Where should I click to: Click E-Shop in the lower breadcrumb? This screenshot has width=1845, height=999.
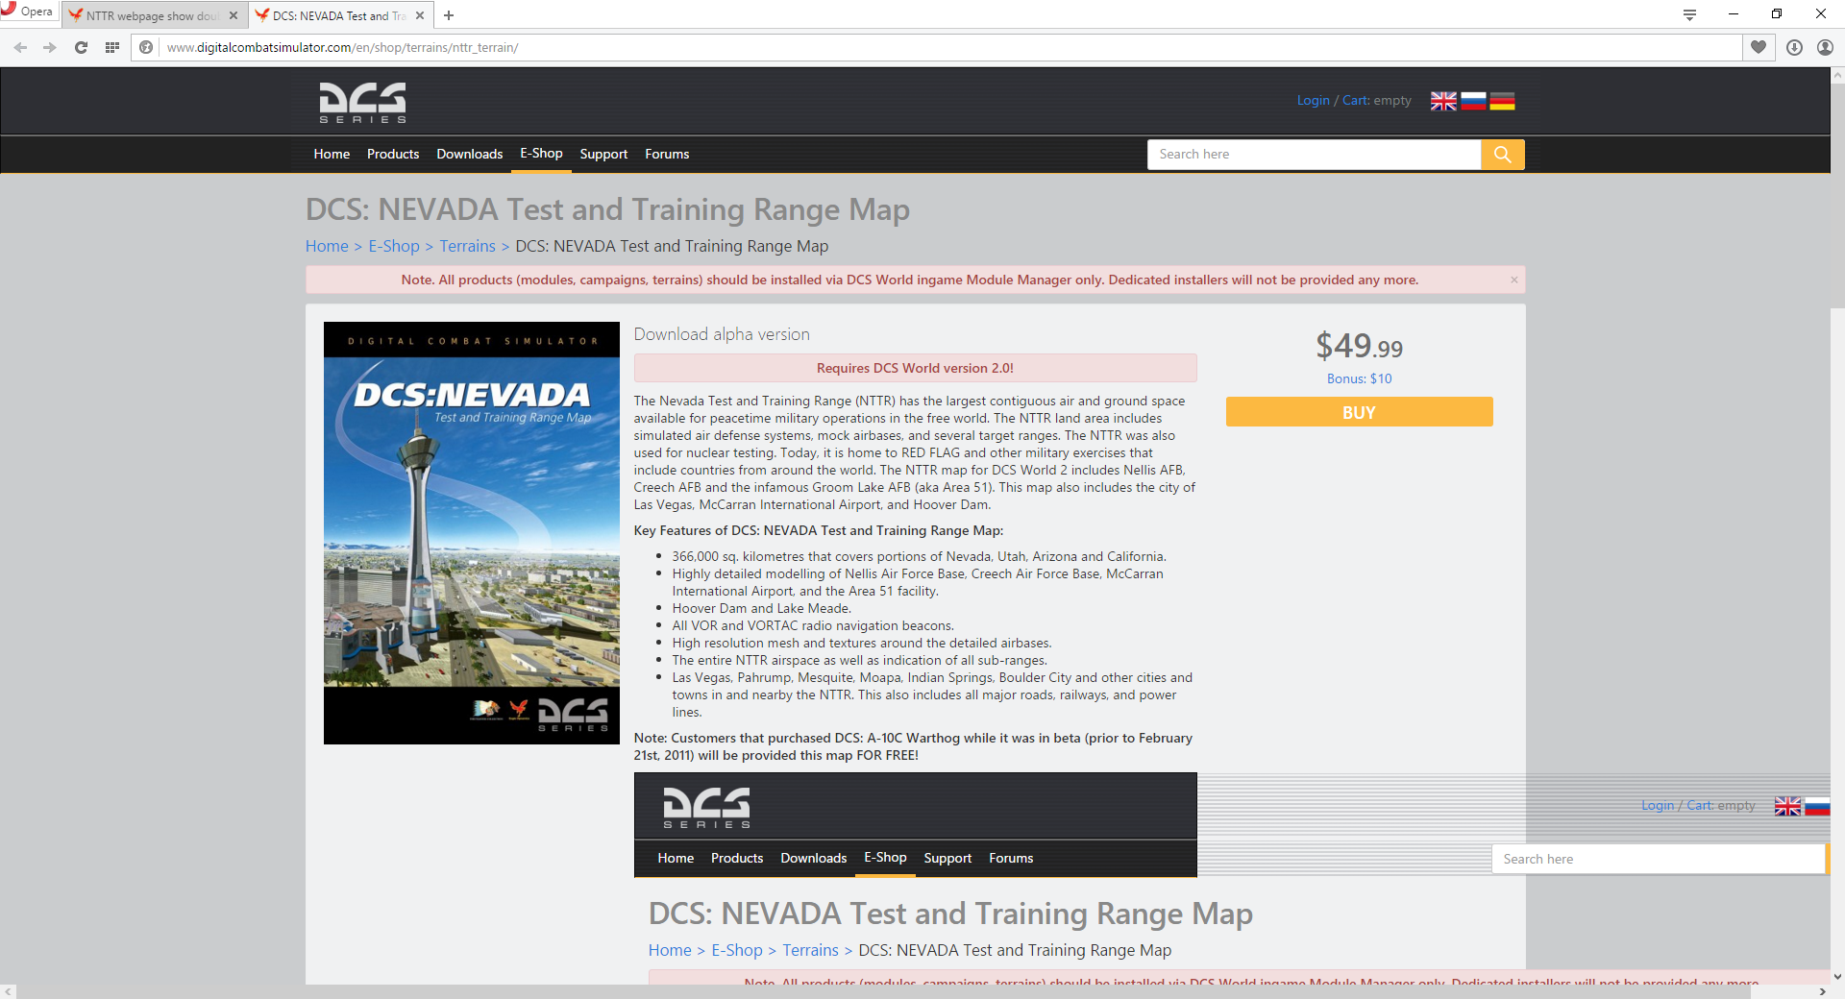tap(737, 950)
